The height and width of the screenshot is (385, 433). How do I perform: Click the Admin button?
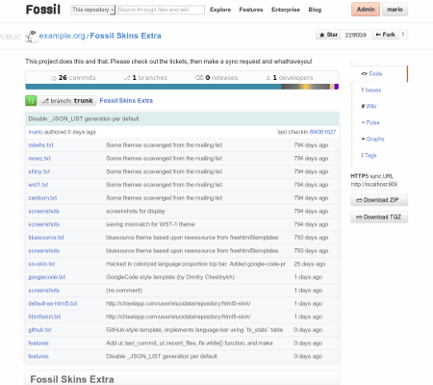coord(366,10)
